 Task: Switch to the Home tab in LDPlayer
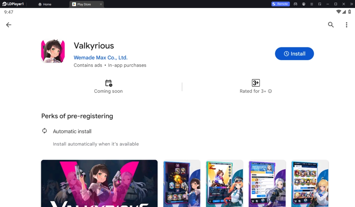pos(45,4)
